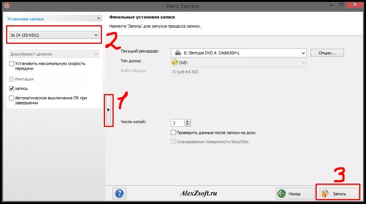
Task: Decrease number of copies with down arrow
Action: click(x=188, y=124)
